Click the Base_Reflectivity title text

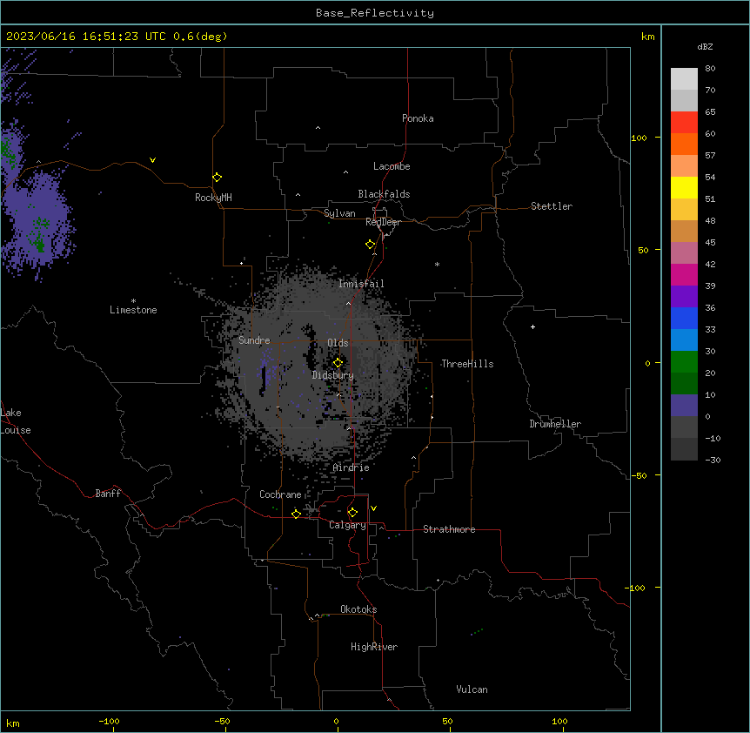pyautogui.click(x=375, y=13)
